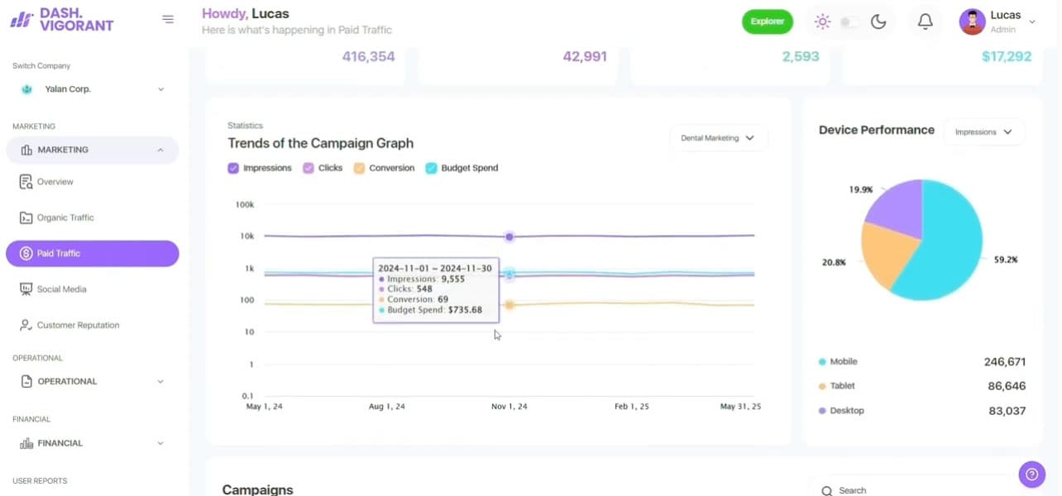The image size is (1062, 496).
Task: Open the user account dropdown chevron
Action: (x=1032, y=22)
